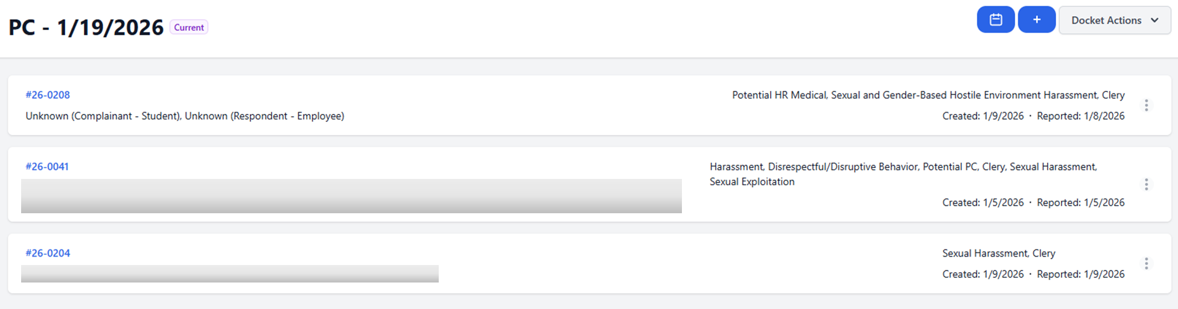Image resolution: width=1178 pixels, height=309 pixels.
Task: Click the PC - 1/19/2026 docket title
Action: (x=86, y=27)
